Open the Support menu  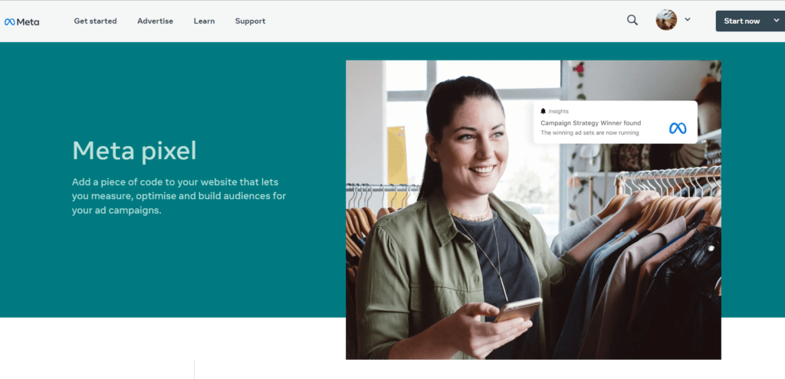click(x=251, y=21)
